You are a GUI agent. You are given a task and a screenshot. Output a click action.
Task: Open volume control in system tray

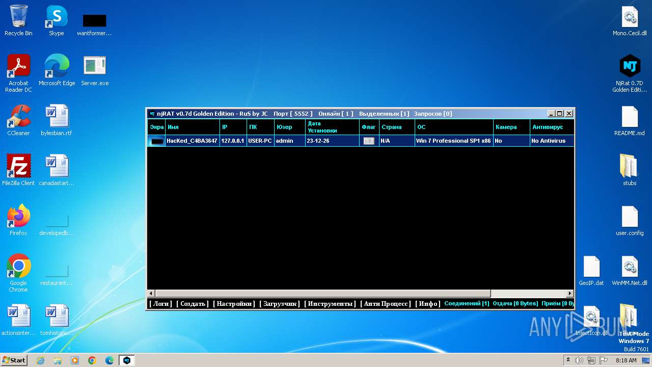pos(579,360)
